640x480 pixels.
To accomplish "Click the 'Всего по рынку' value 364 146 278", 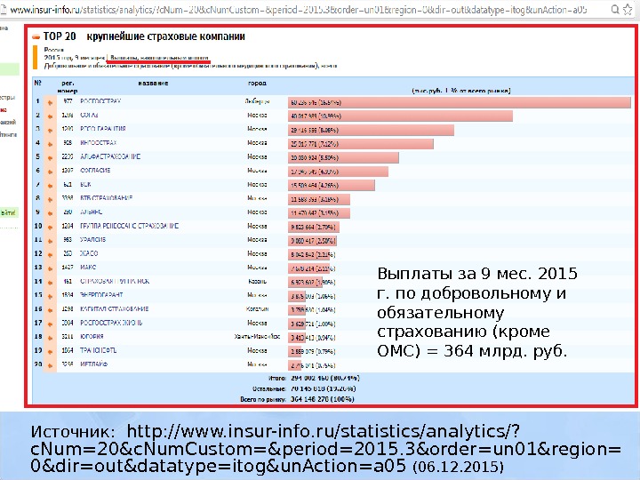I will (x=322, y=399).
